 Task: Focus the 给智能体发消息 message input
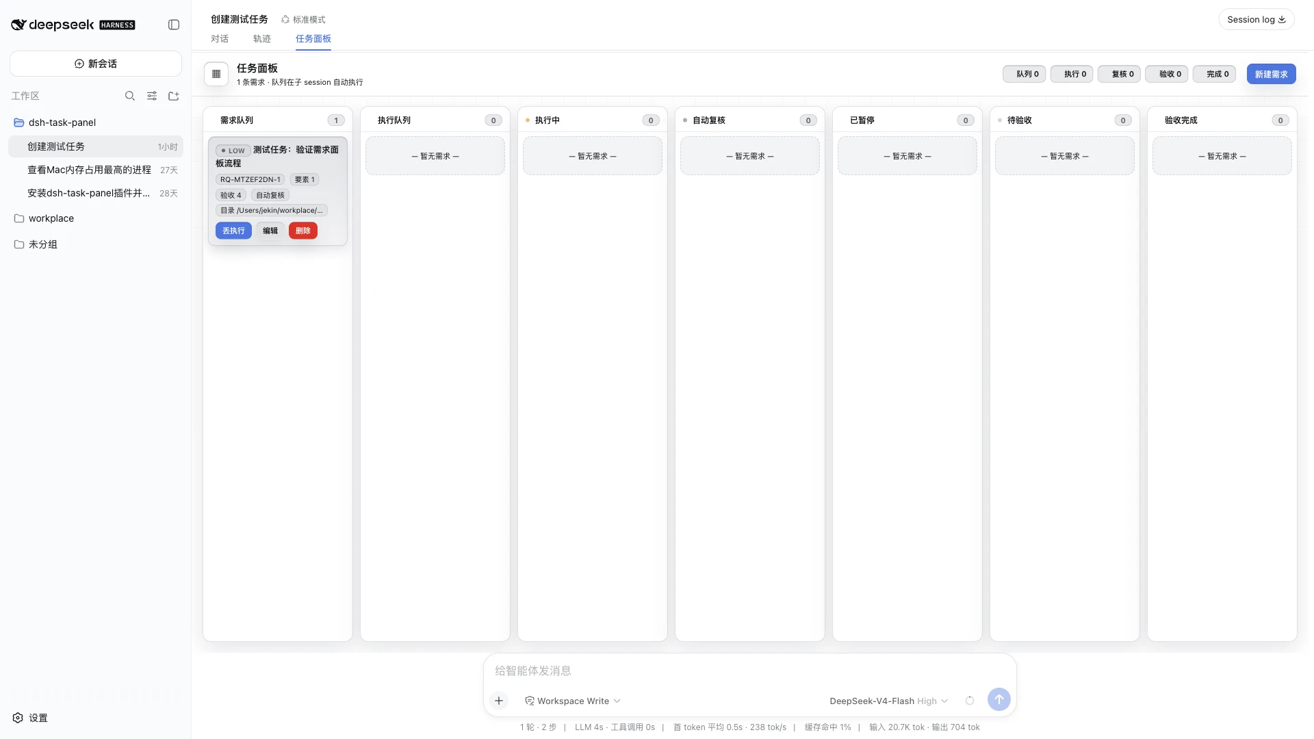pyautogui.click(x=749, y=671)
